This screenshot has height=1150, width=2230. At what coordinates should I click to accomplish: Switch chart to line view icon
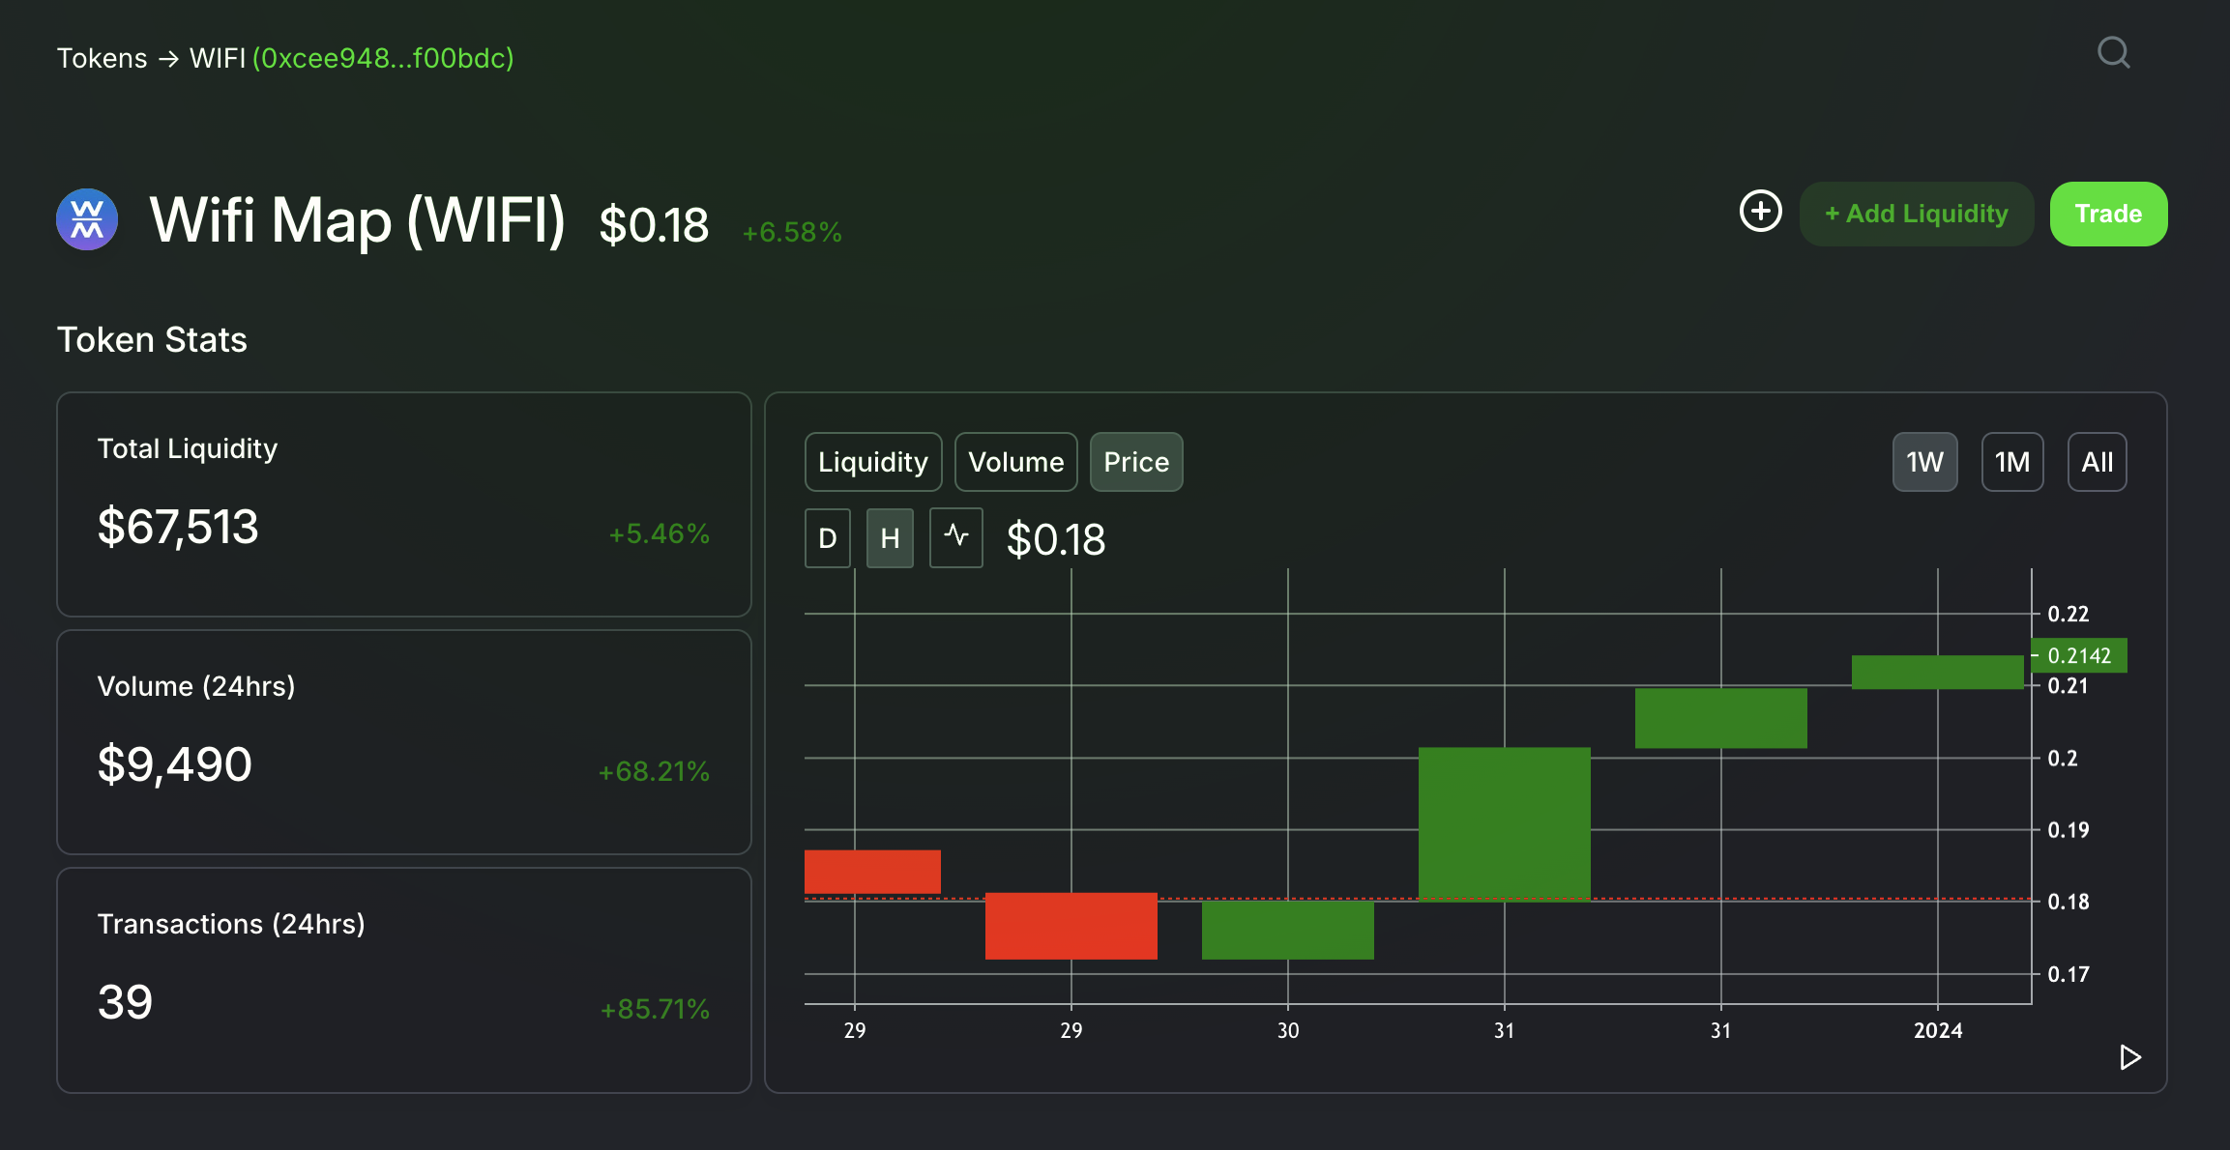point(955,537)
